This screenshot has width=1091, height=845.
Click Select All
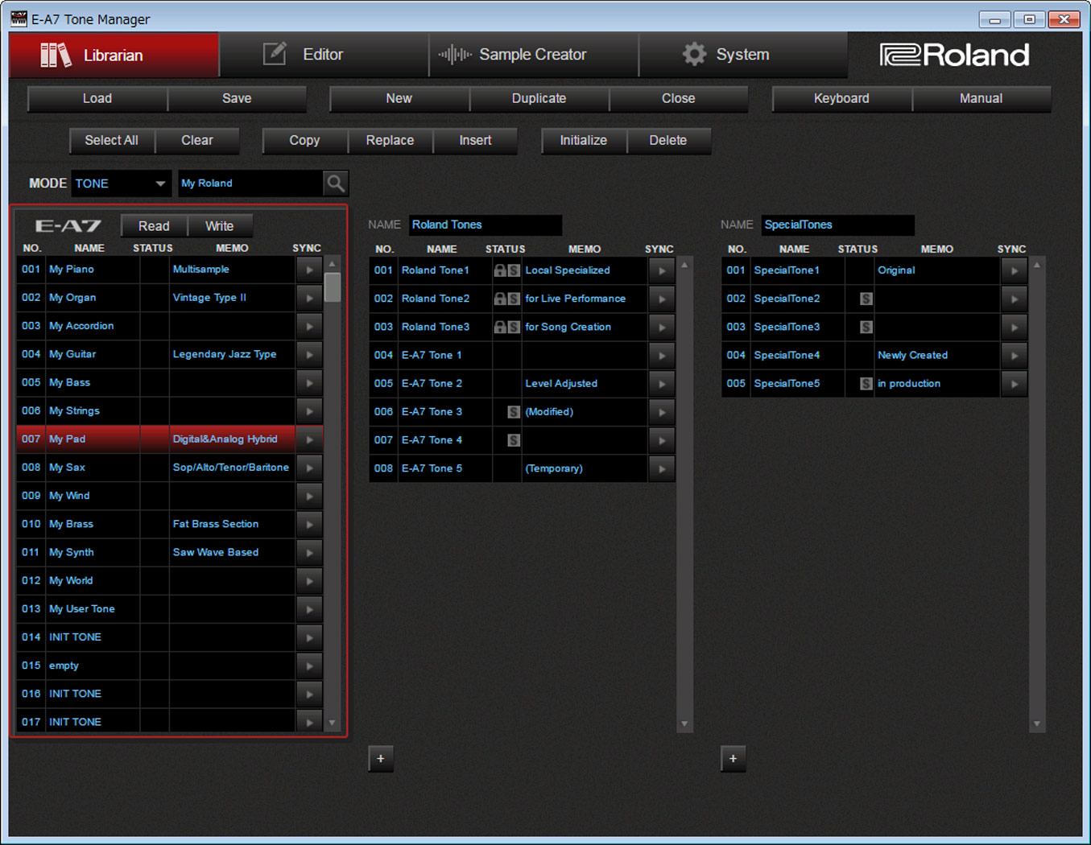point(112,140)
